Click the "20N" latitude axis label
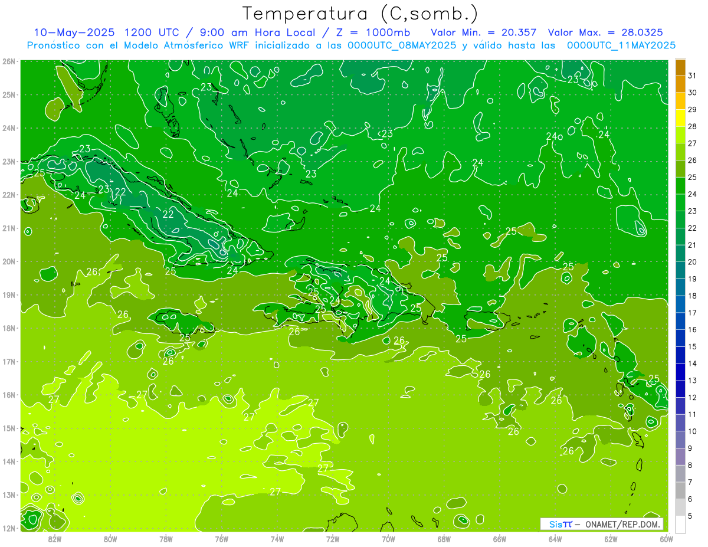This screenshot has height=547, width=708. [x=9, y=261]
